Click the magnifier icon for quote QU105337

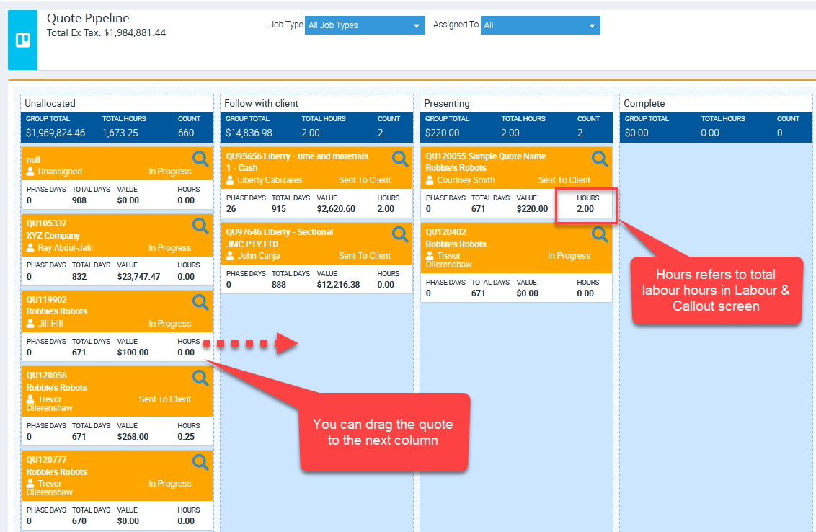click(200, 226)
